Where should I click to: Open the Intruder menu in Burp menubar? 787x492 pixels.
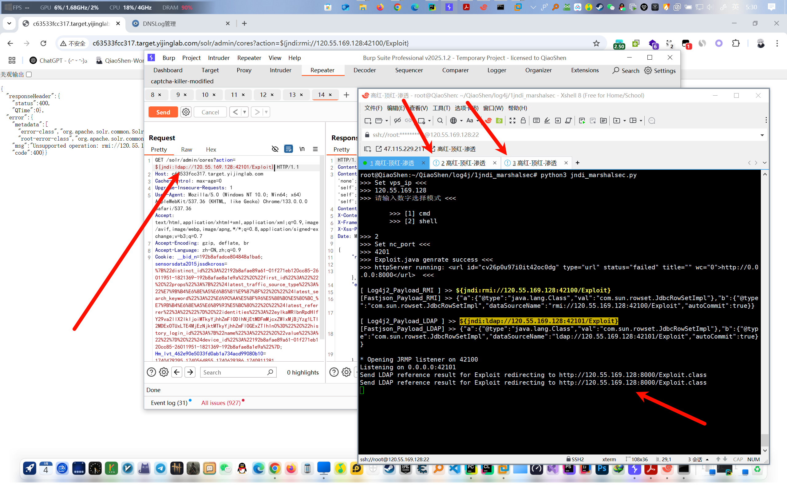pos(219,58)
